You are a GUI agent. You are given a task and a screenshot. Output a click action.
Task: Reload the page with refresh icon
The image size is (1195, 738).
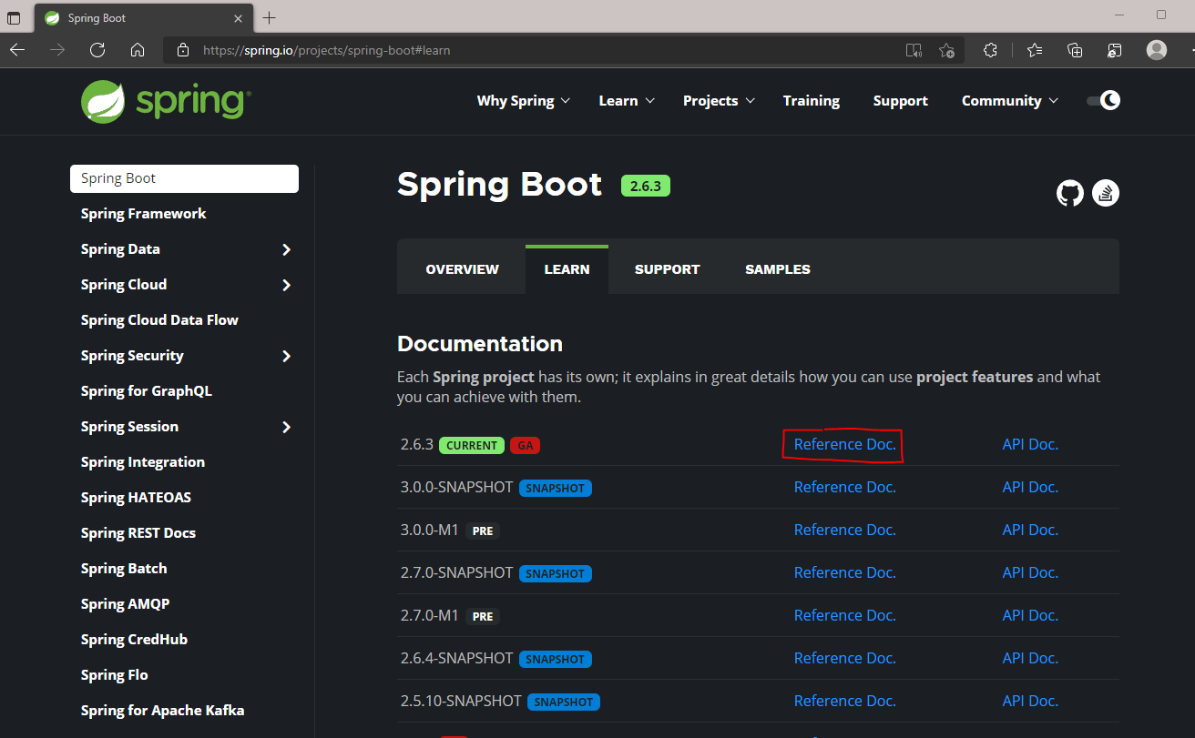pyautogui.click(x=97, y=50)
